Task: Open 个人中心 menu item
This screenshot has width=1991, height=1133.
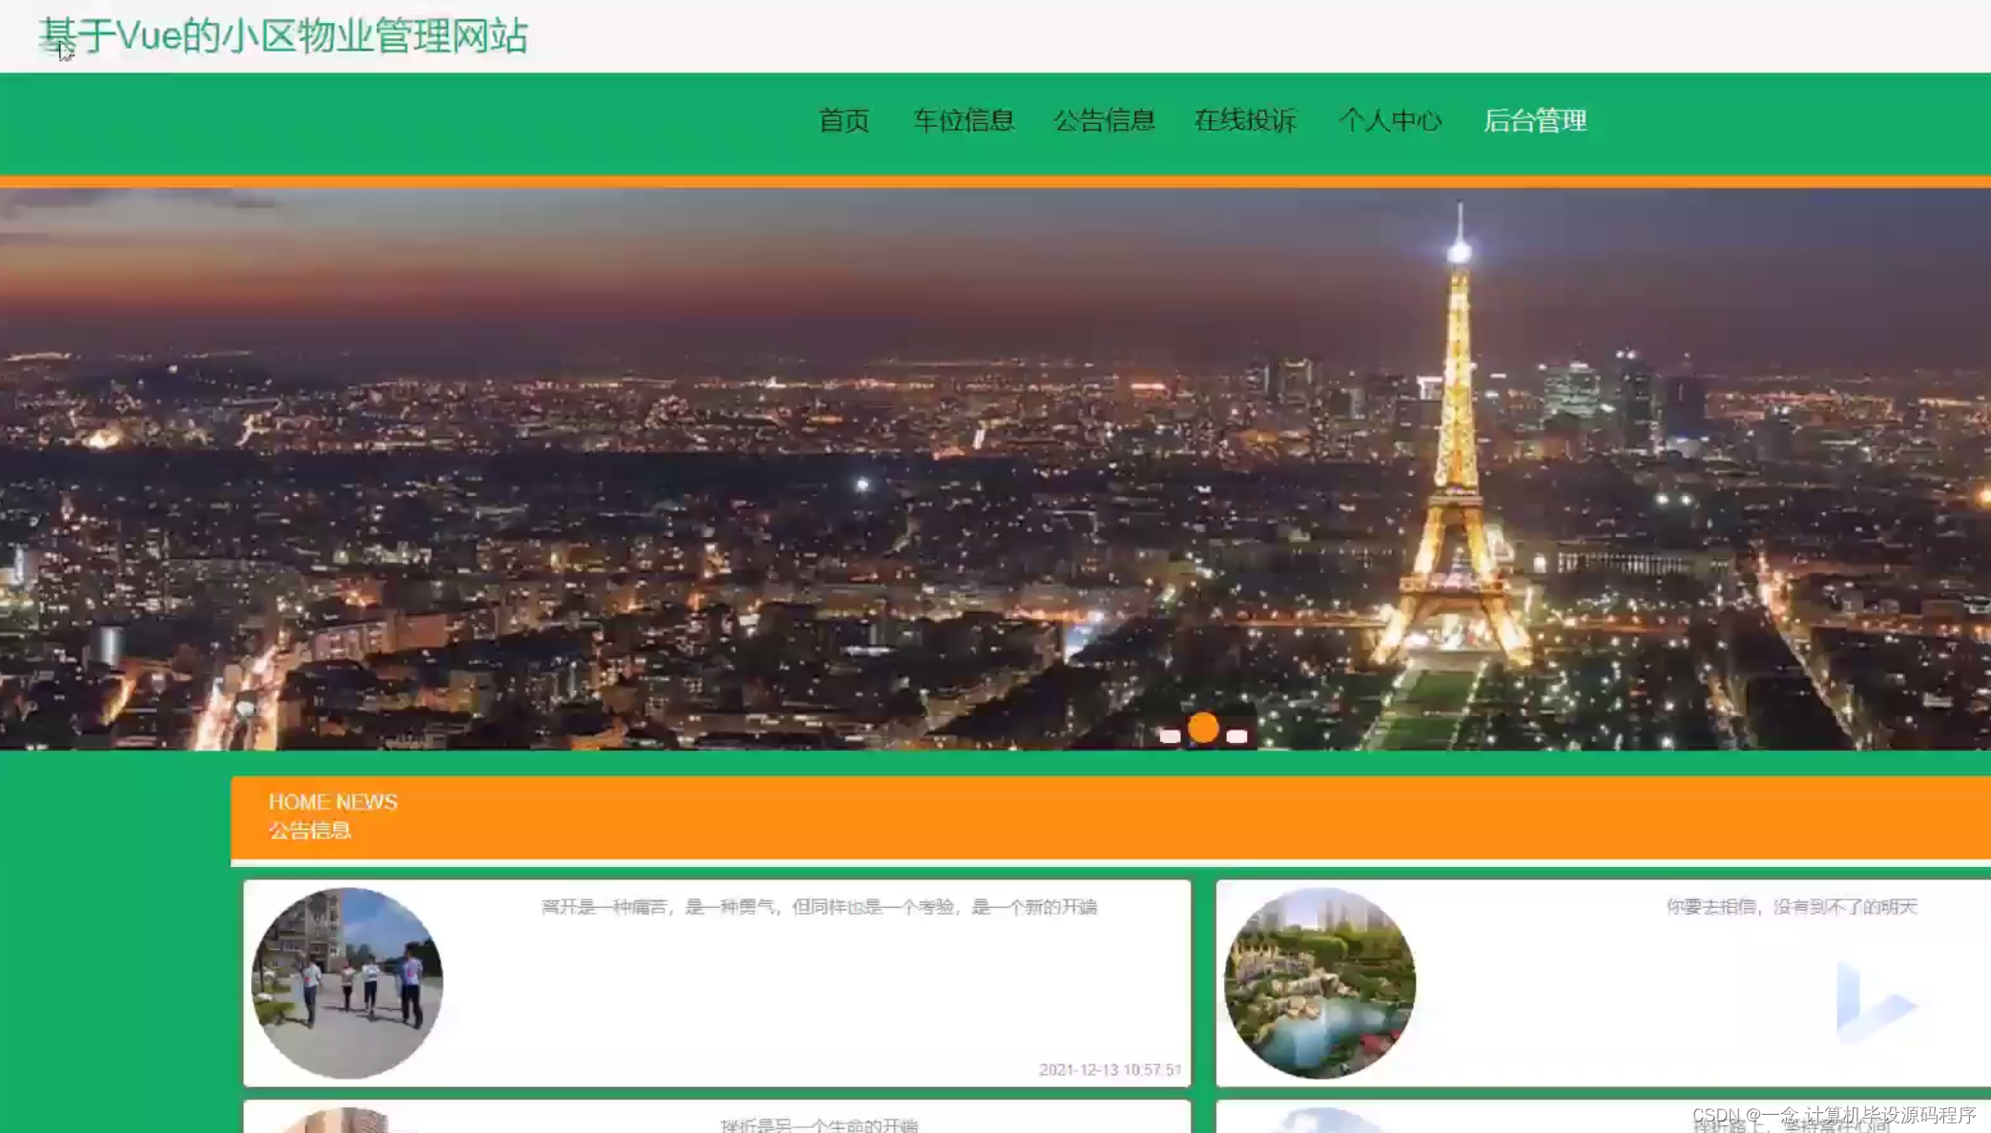Action: [1389, 121]
